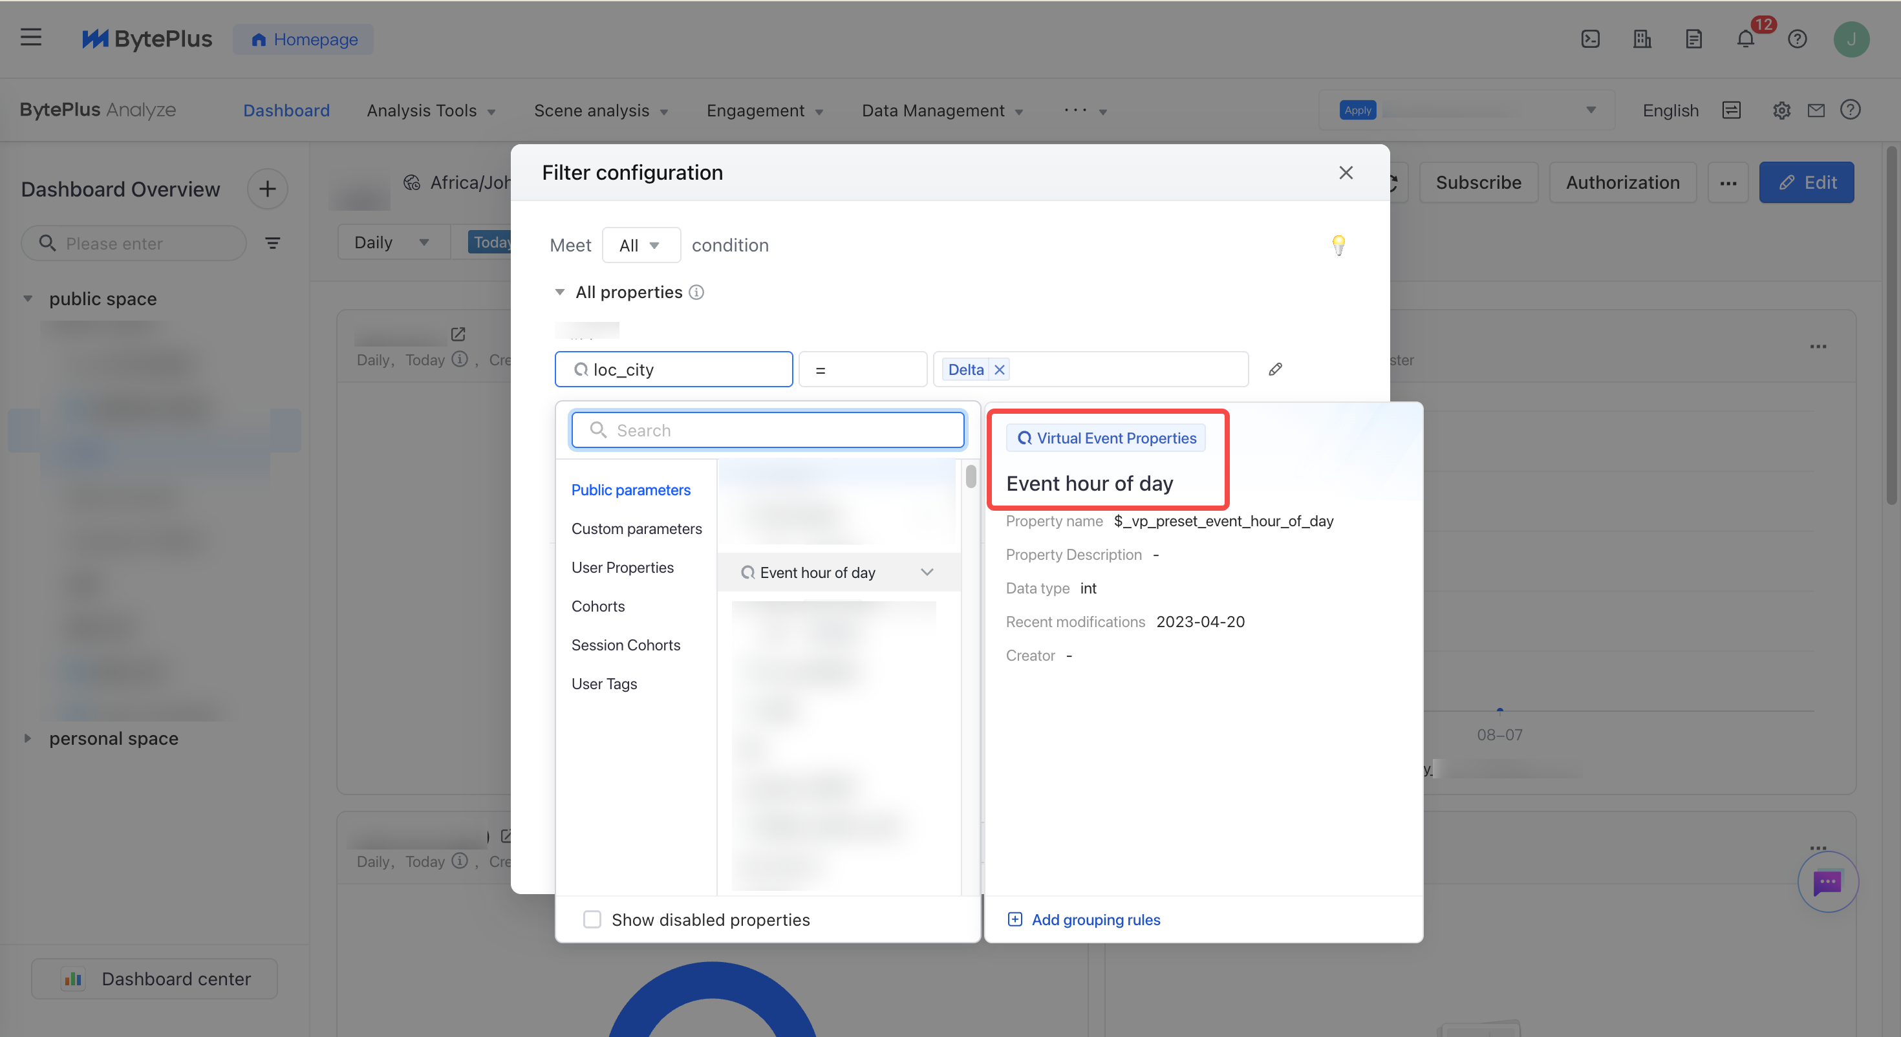
Task: Click the lightbulb tips icon
Action: click(x=1338, y=245)
